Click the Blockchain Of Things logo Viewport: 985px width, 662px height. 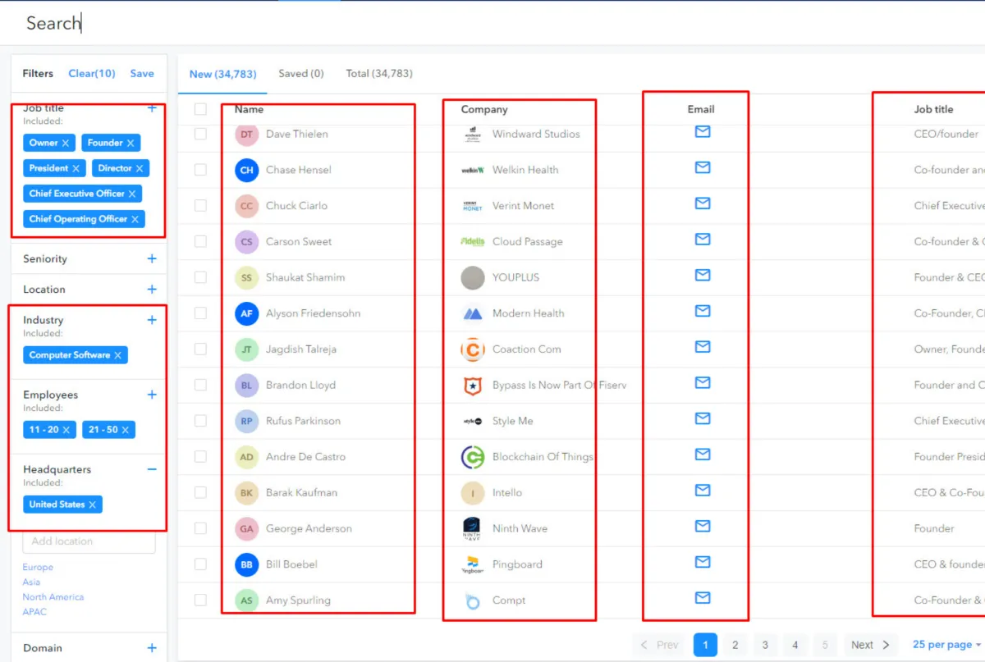pos(473,457)
